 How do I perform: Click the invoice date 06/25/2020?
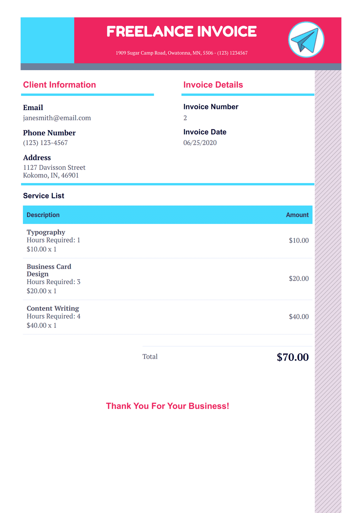[x=200, y=143]
